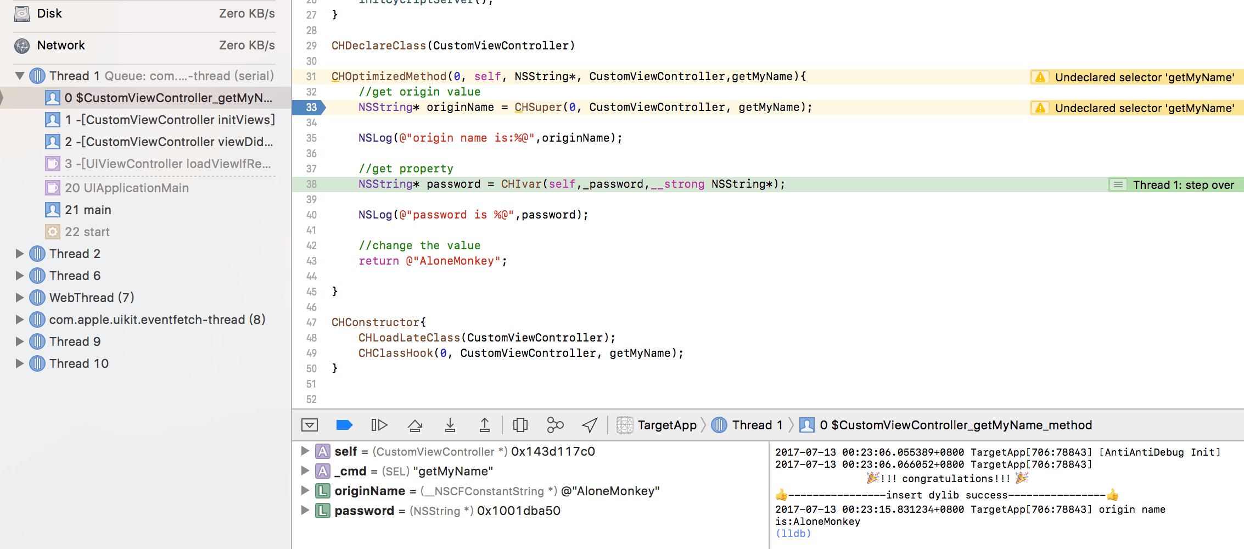This screenshot has width=1244, height=549.
Task: Expand the self variable details
Action: [305, 451]
